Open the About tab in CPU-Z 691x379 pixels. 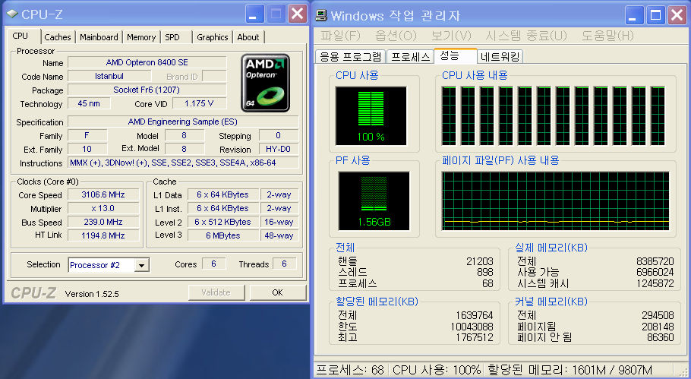click(248, 37)
